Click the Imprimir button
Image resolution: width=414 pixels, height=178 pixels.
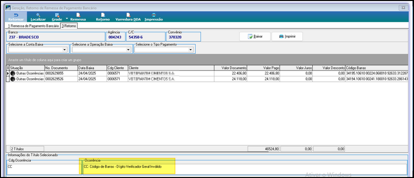click(x=287, y=36)
